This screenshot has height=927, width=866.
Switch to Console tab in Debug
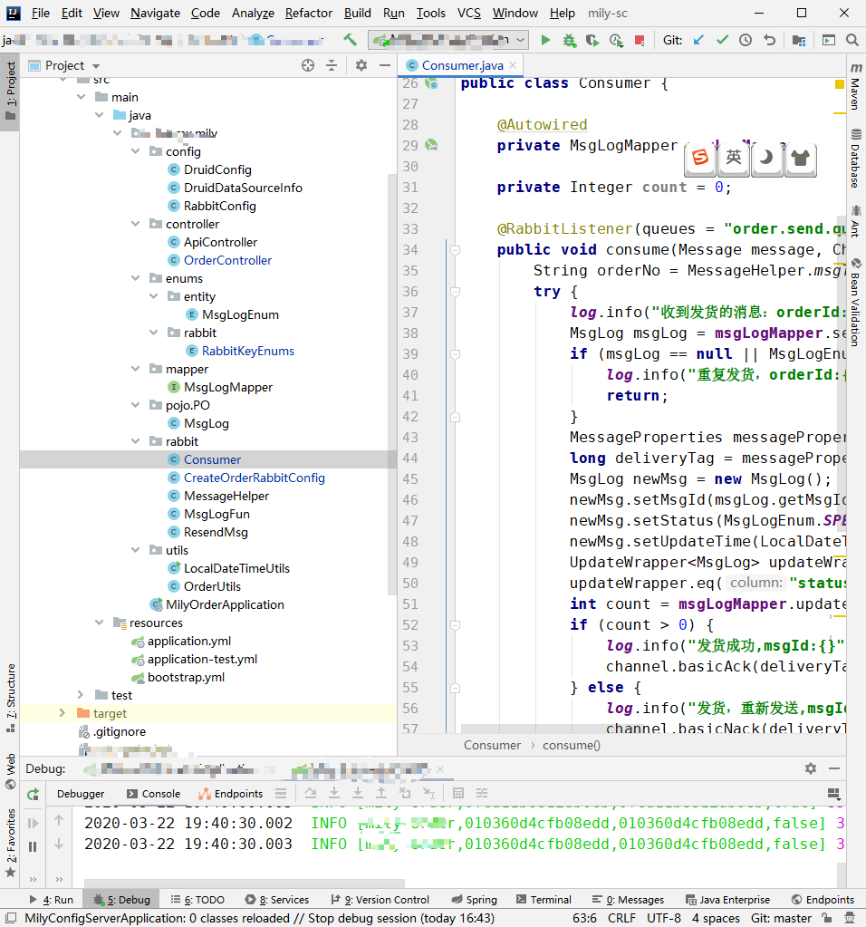click(153, 794)
